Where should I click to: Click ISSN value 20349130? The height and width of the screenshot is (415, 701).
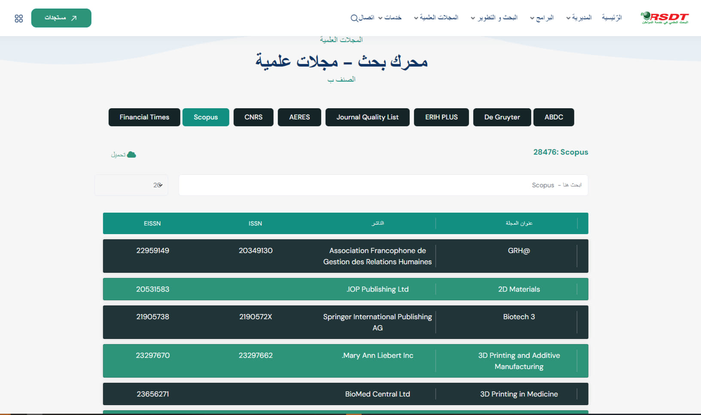pos(256,250)
